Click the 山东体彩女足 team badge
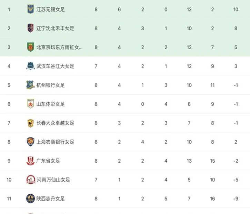The width and height of the screenshot is (250, 214). tap(30, 104)
